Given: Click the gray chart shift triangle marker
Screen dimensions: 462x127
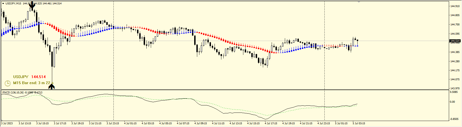Looking at the screenshot, I should click(359, 2).
